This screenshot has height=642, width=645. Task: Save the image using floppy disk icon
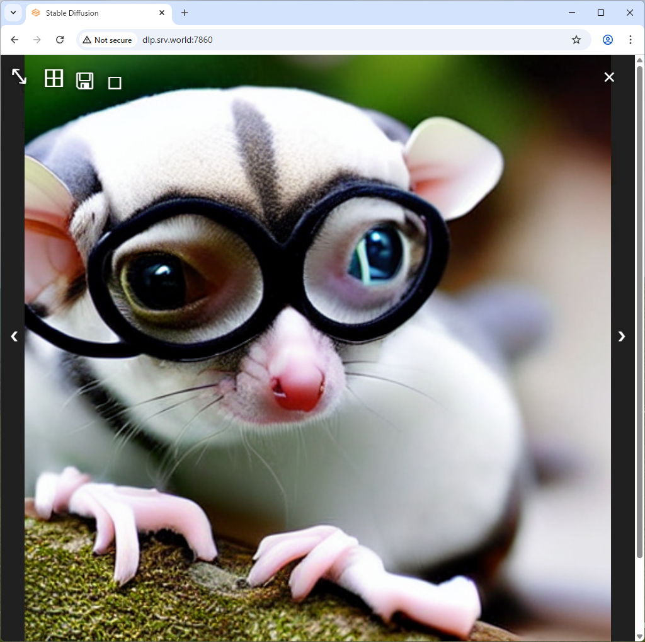(x=85, y=81)
